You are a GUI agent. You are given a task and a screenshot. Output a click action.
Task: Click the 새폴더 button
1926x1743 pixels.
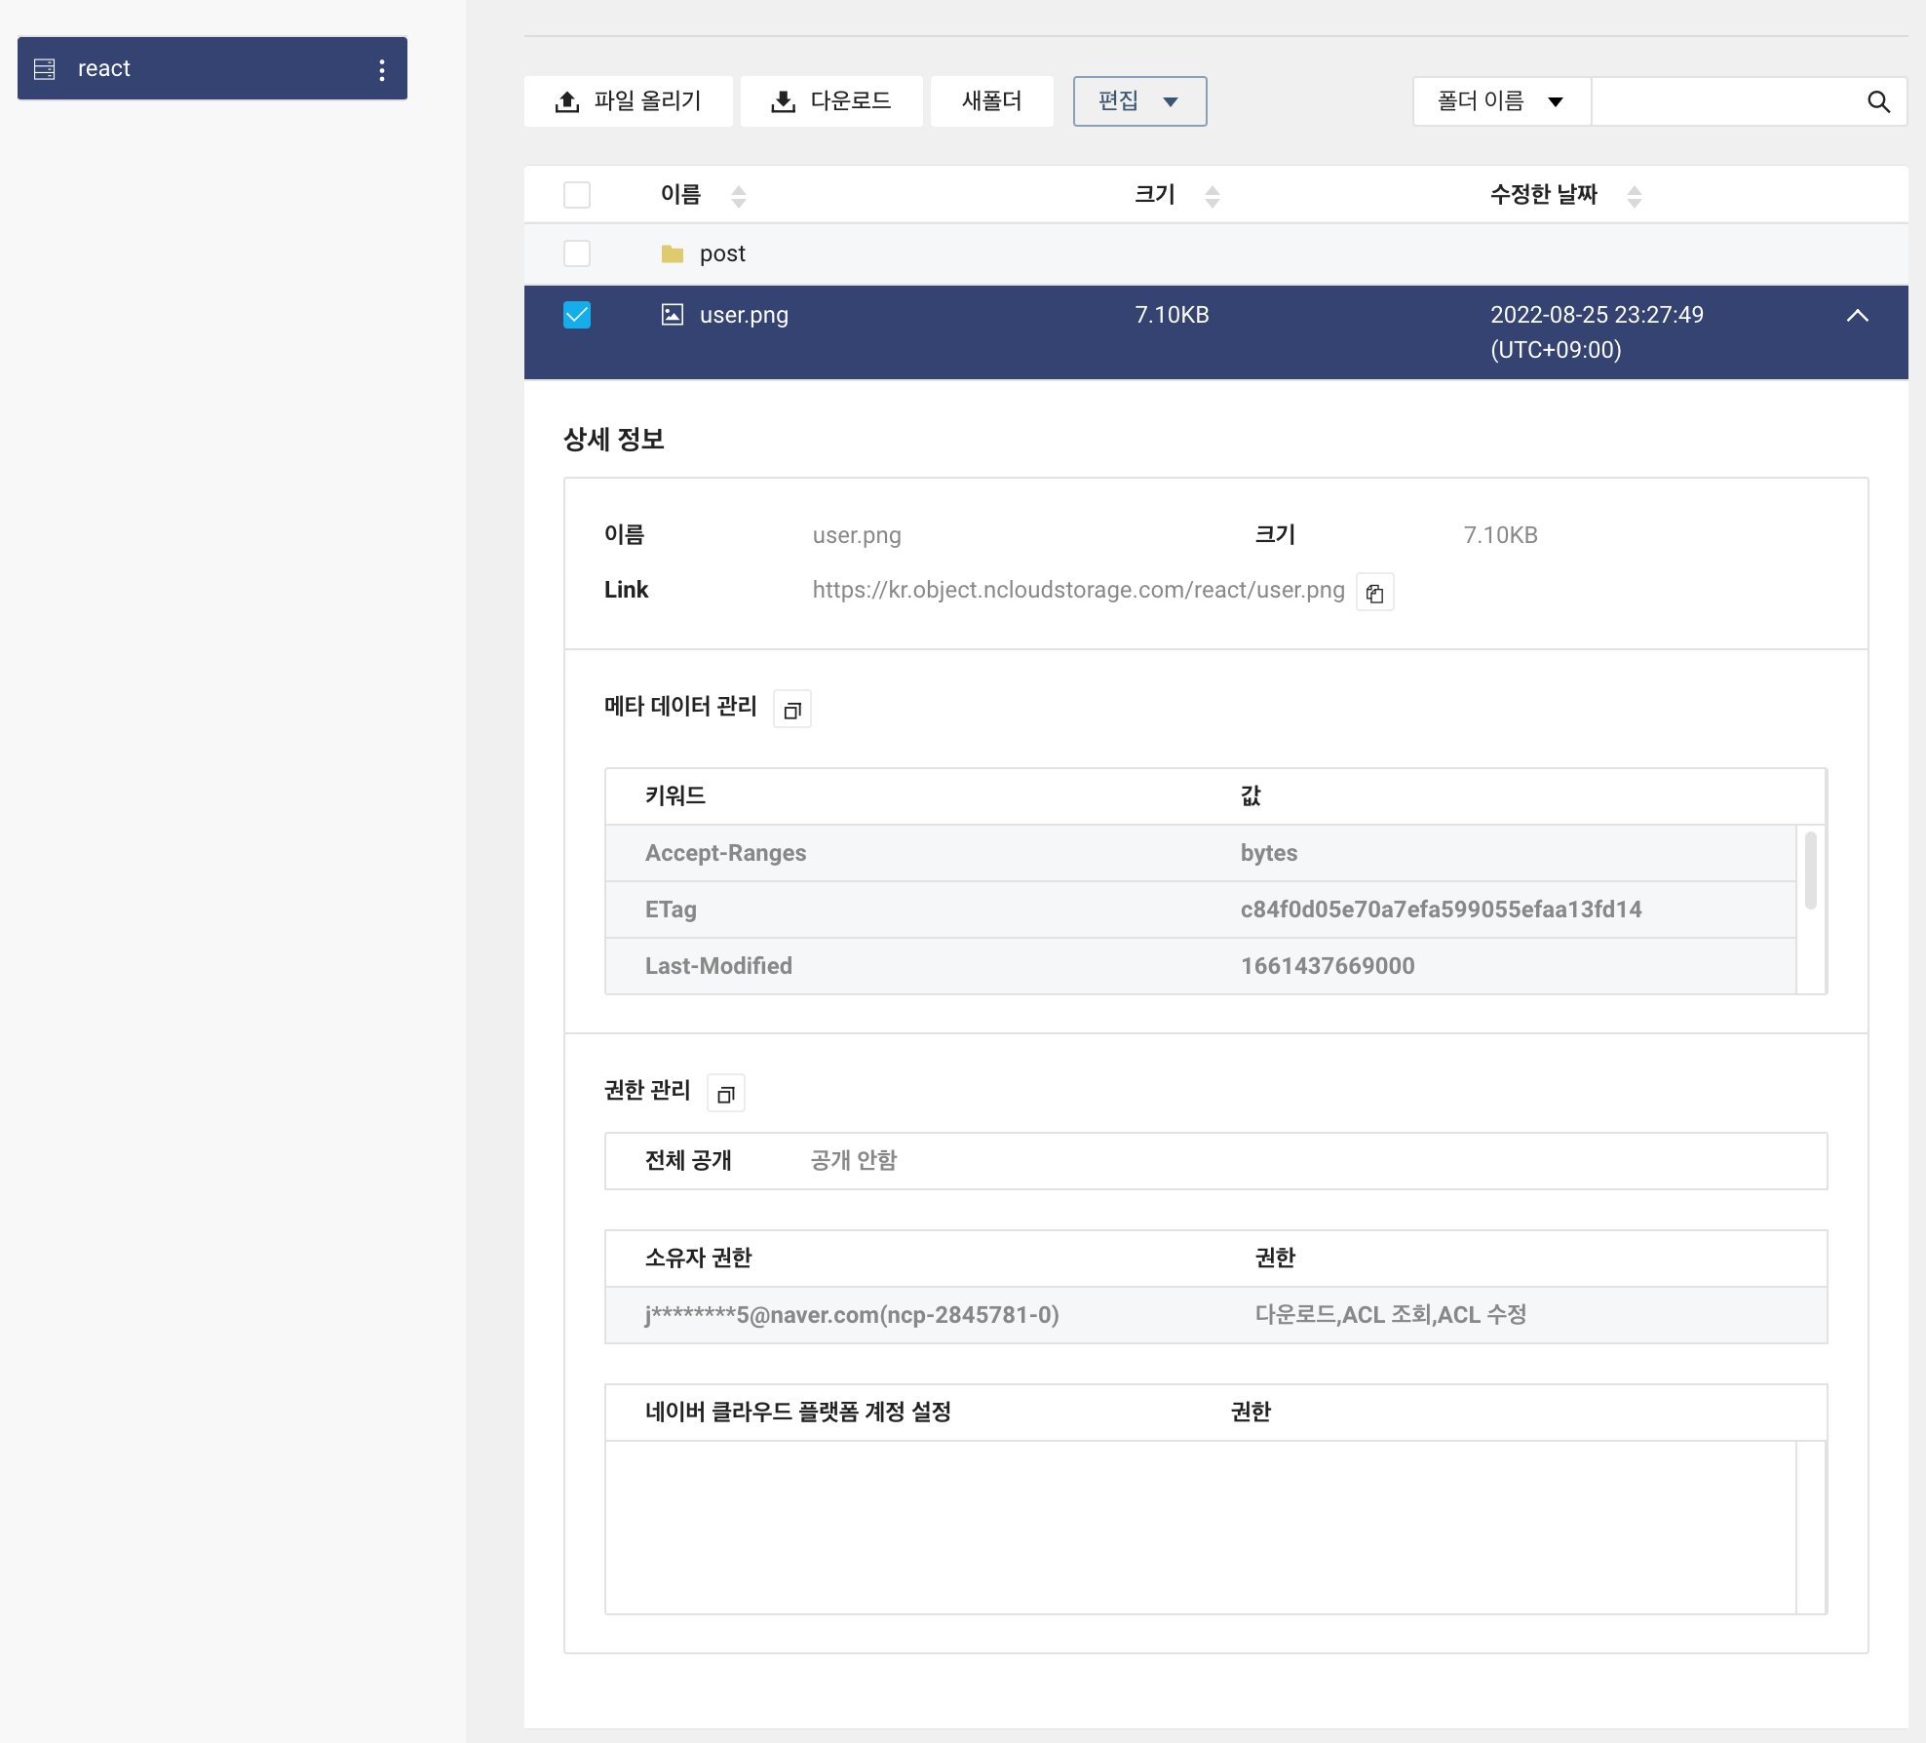click(x=991, y=101)
